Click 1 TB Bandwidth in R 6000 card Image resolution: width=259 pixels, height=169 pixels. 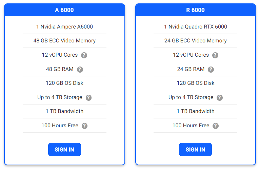tap(196, 111)
